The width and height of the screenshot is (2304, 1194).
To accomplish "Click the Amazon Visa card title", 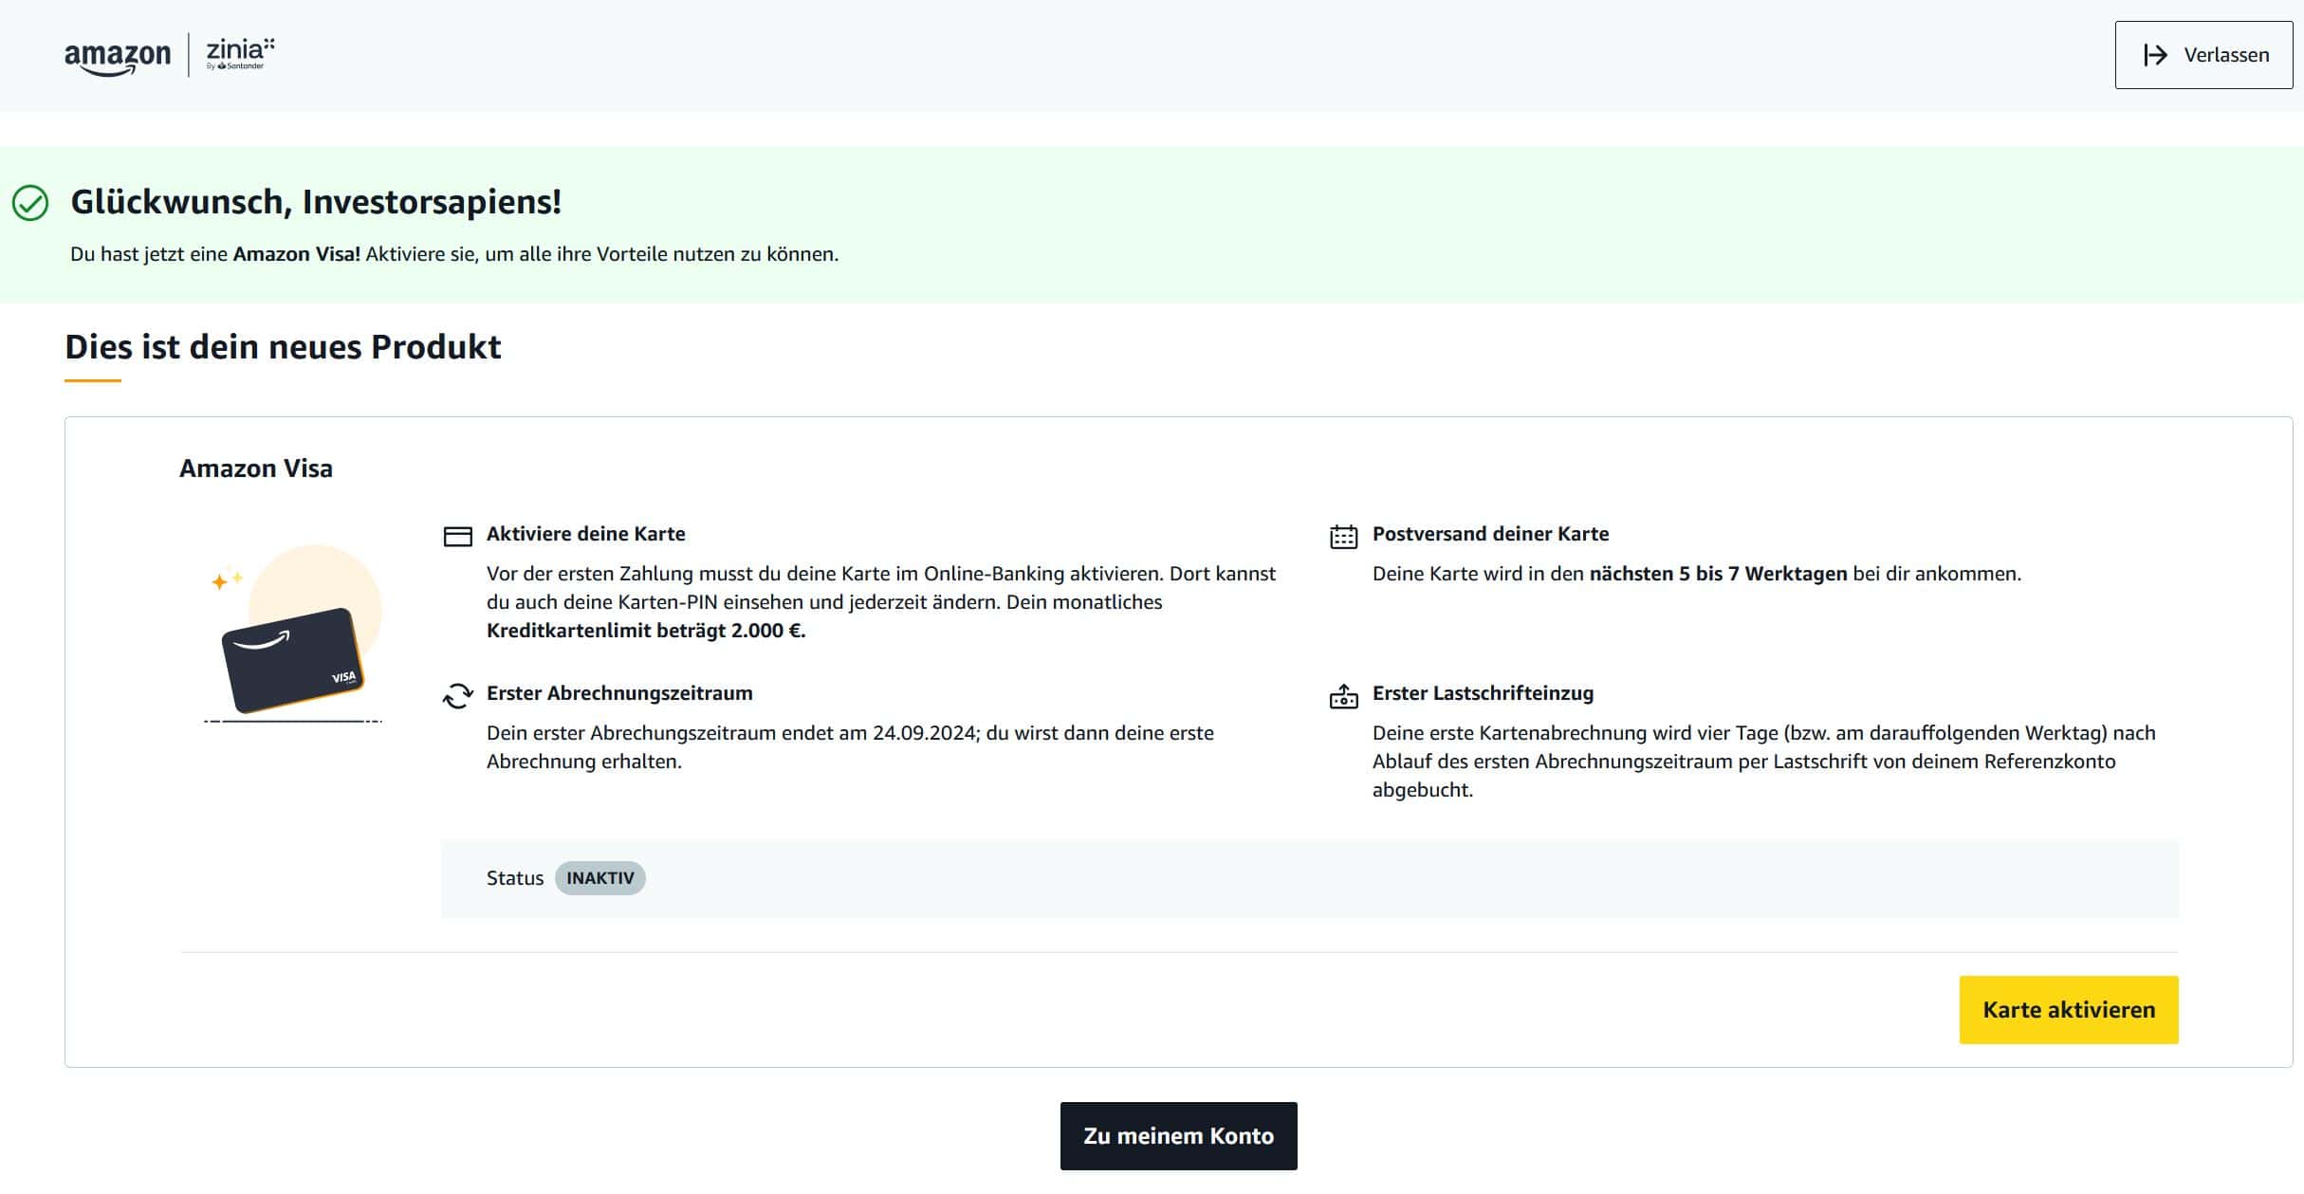I will (256, 468).
